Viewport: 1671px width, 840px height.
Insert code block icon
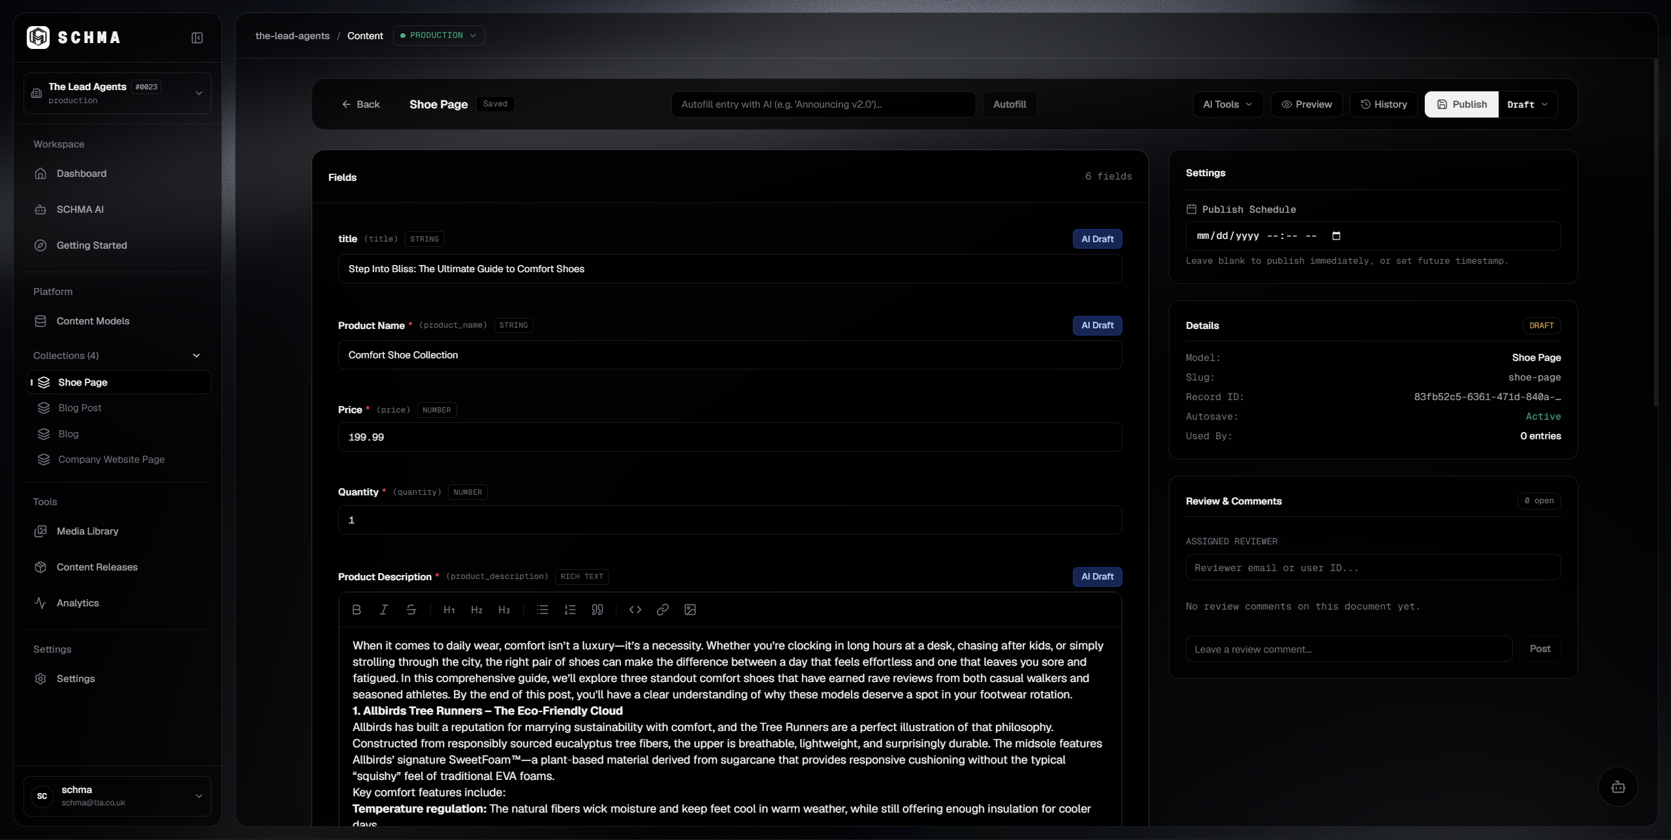tap(635, 610)
